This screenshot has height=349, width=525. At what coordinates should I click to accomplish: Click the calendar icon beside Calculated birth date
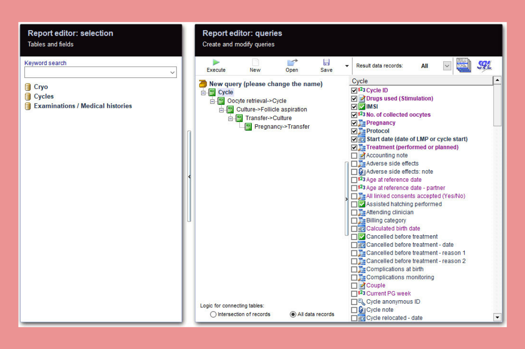361,229
